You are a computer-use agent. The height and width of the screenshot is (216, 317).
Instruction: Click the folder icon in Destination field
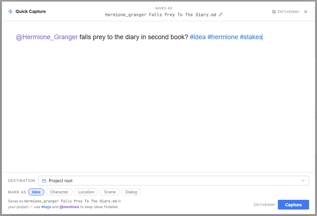tap(44, 181)
